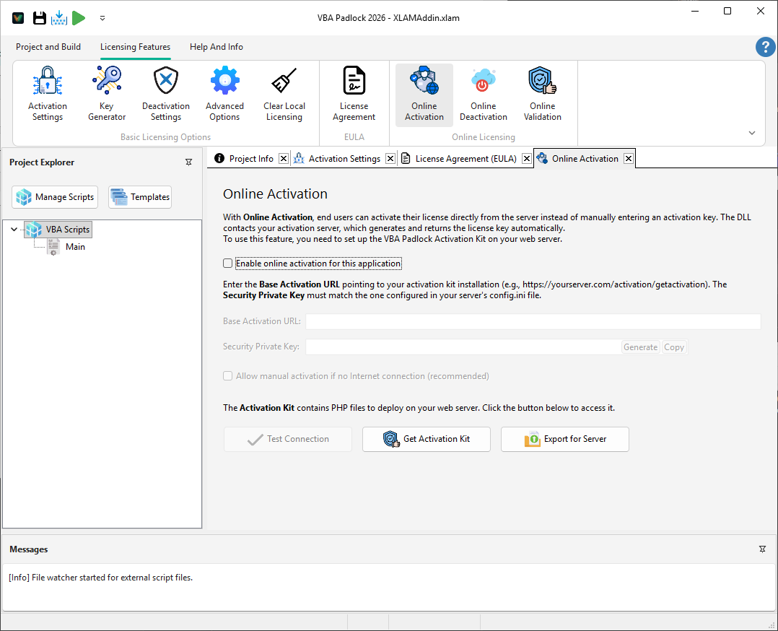Click the blue help question mark icon

point(765,46)
